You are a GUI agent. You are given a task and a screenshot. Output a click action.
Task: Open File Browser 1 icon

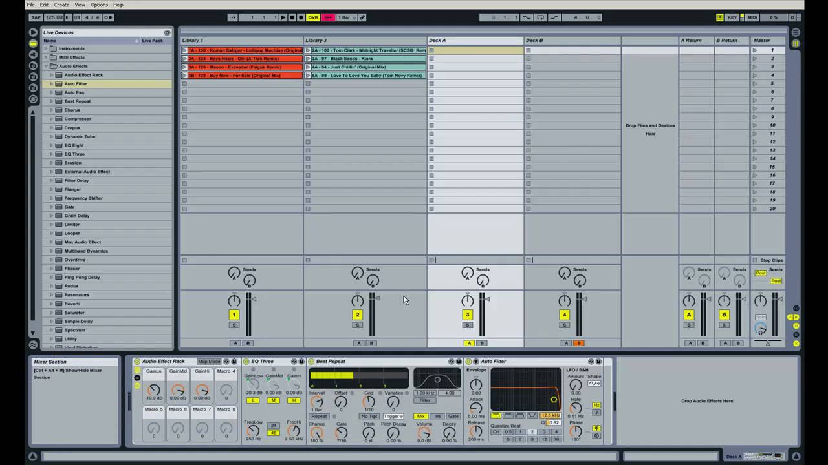pos(33,66)
